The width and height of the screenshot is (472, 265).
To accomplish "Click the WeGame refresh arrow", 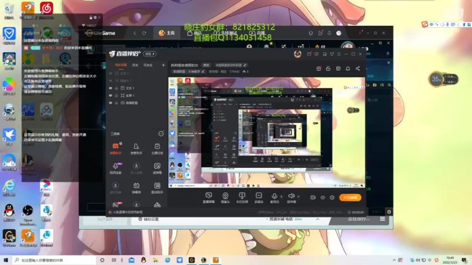I will coord(144,33).
